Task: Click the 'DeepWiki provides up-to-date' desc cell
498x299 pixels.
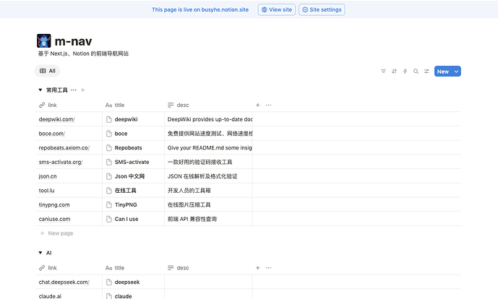Action: pyautogui.click(x=209, y=119)
